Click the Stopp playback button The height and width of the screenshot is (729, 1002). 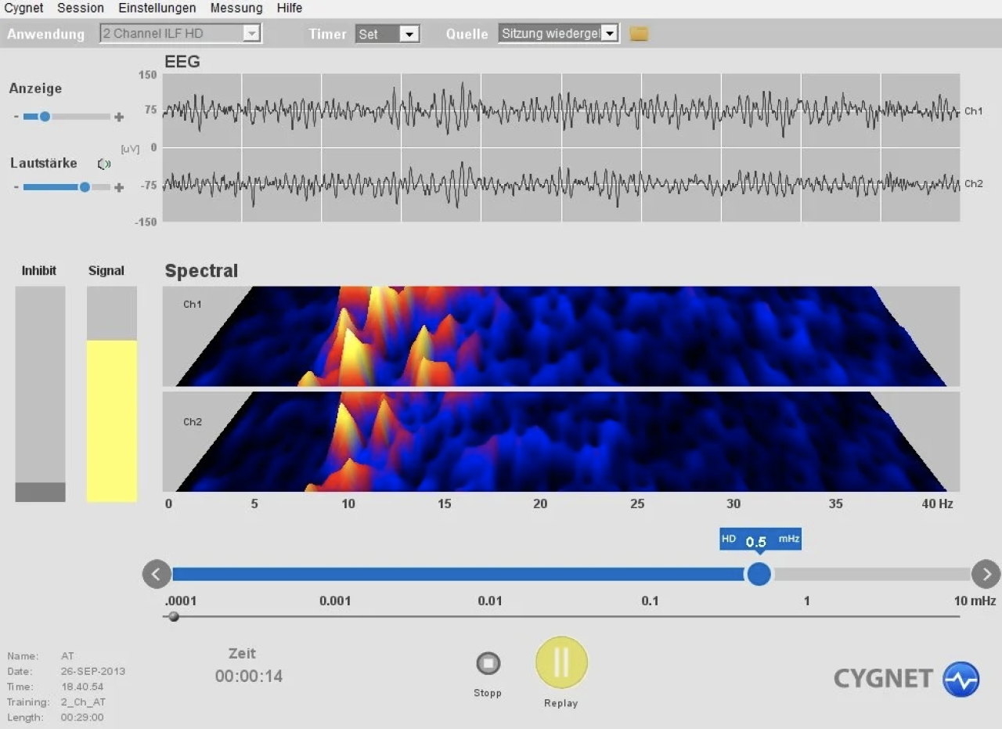click(488, 664)
